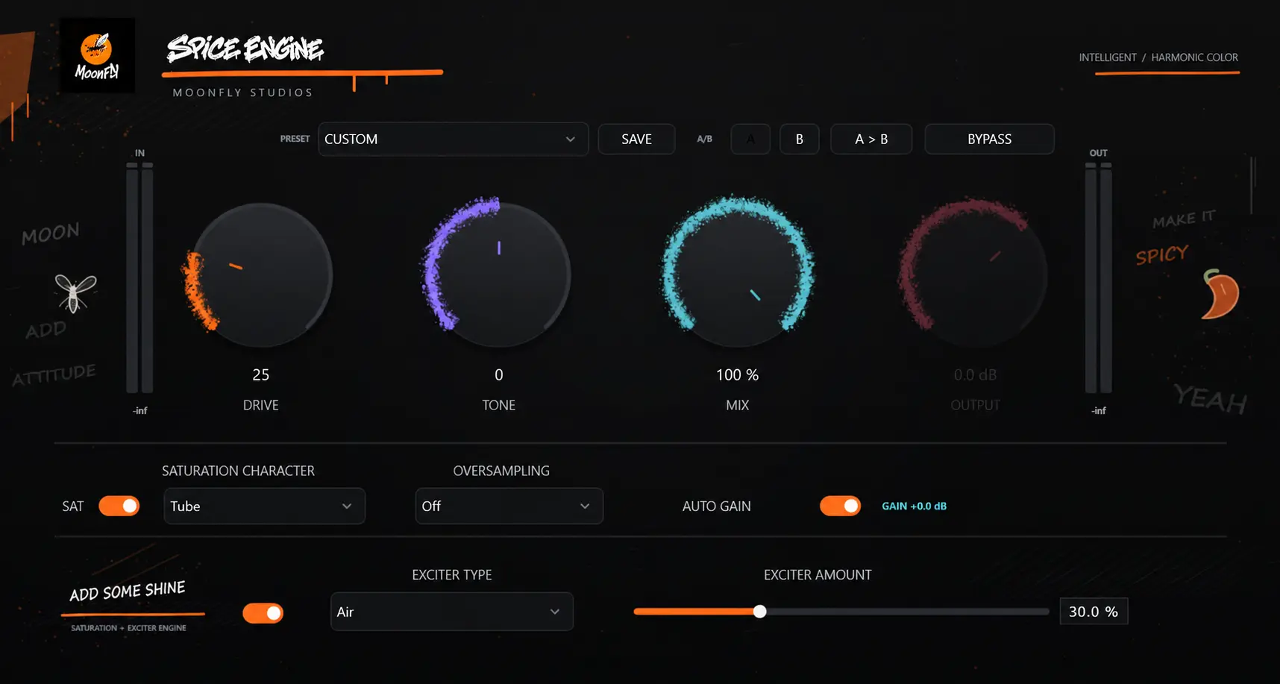
Task: Click the orange chili pepper icon
Action: [1220, 294]
